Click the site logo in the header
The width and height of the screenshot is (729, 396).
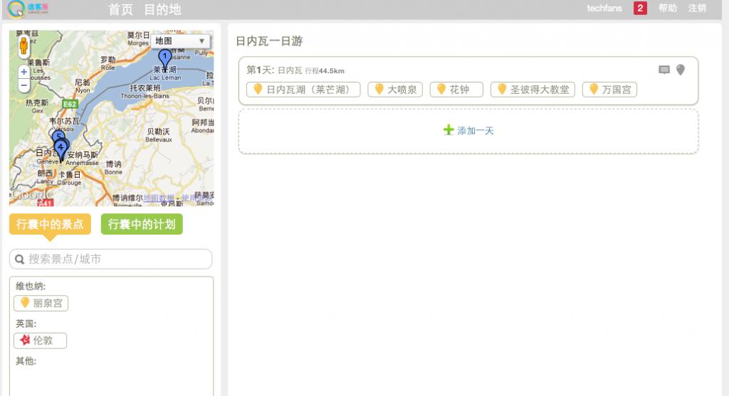pos(28,9)
